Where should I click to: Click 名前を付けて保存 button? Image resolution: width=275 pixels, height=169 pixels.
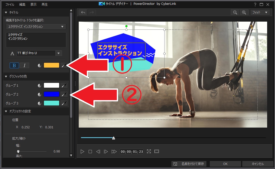pos(189,164)
